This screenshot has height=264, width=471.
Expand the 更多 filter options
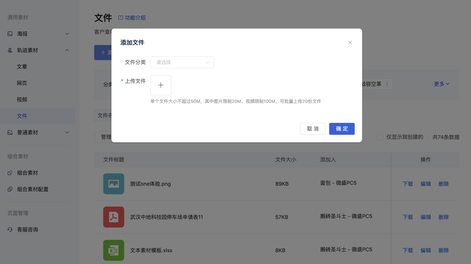(441, 84)
